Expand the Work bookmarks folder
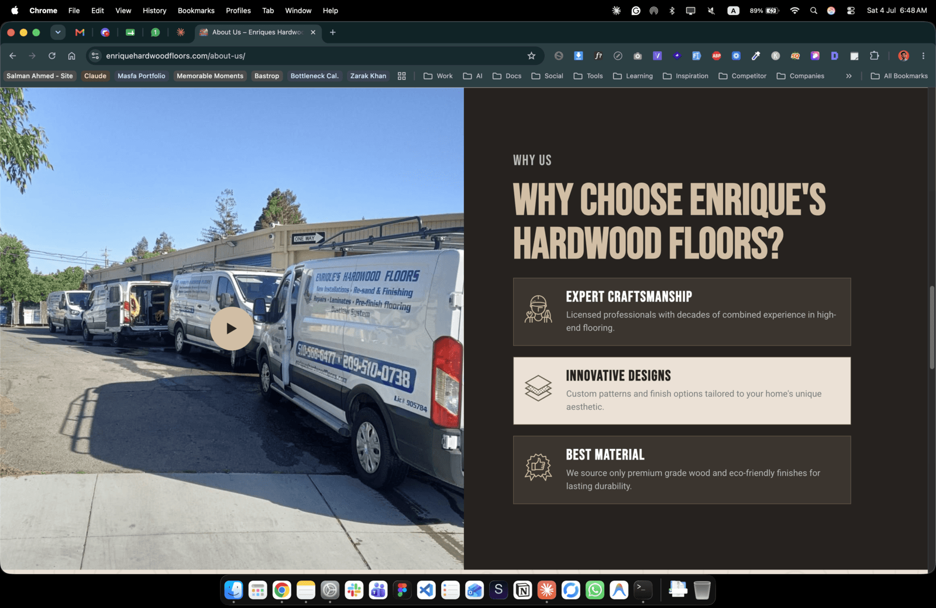936x608 pixels. click(438, 76)
